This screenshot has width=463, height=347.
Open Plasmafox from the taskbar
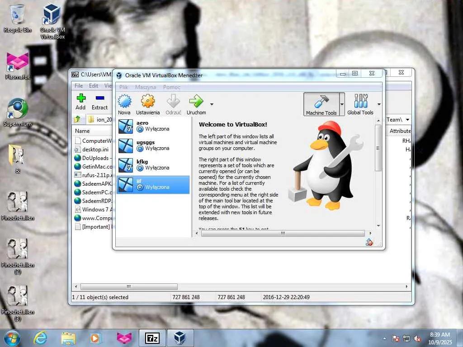(124, 338)
